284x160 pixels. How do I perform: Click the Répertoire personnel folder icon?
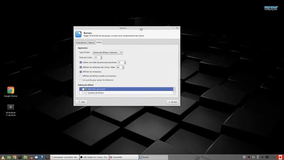click(x=86, y=89)
